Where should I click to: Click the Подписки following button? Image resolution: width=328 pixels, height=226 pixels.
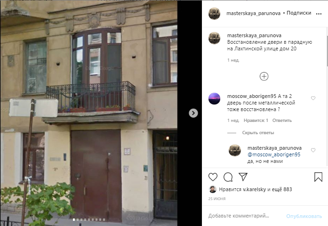[x=299, y=13]
